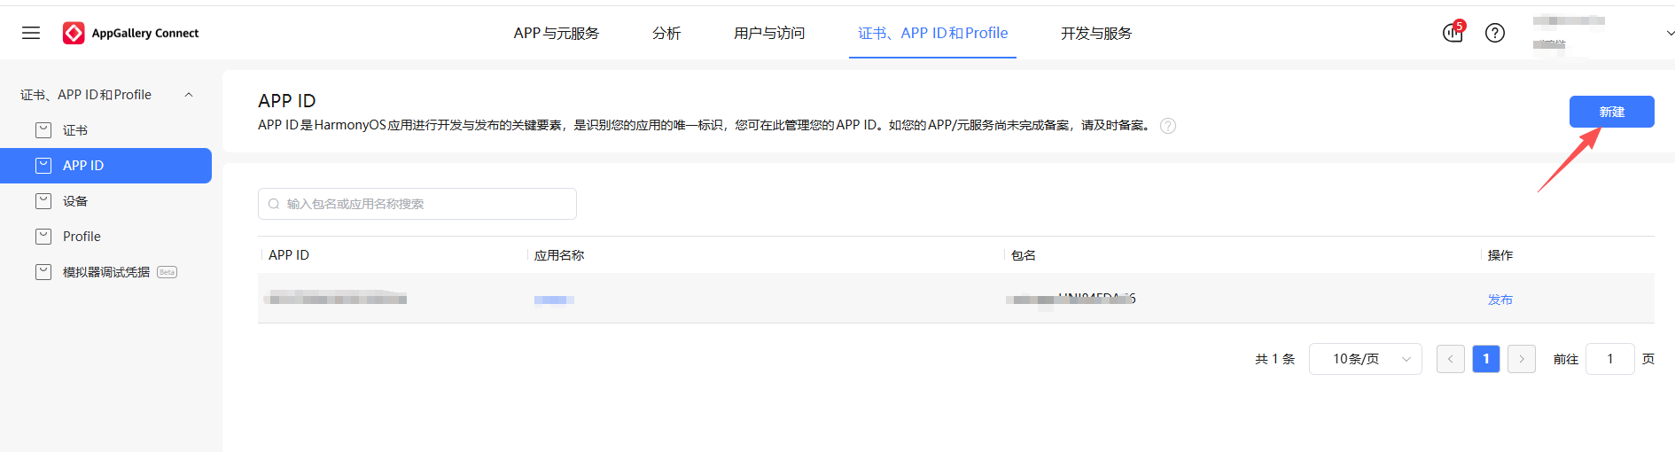Click the 包名 column header
1675x452 pixels.
(x=1024, y=255)
